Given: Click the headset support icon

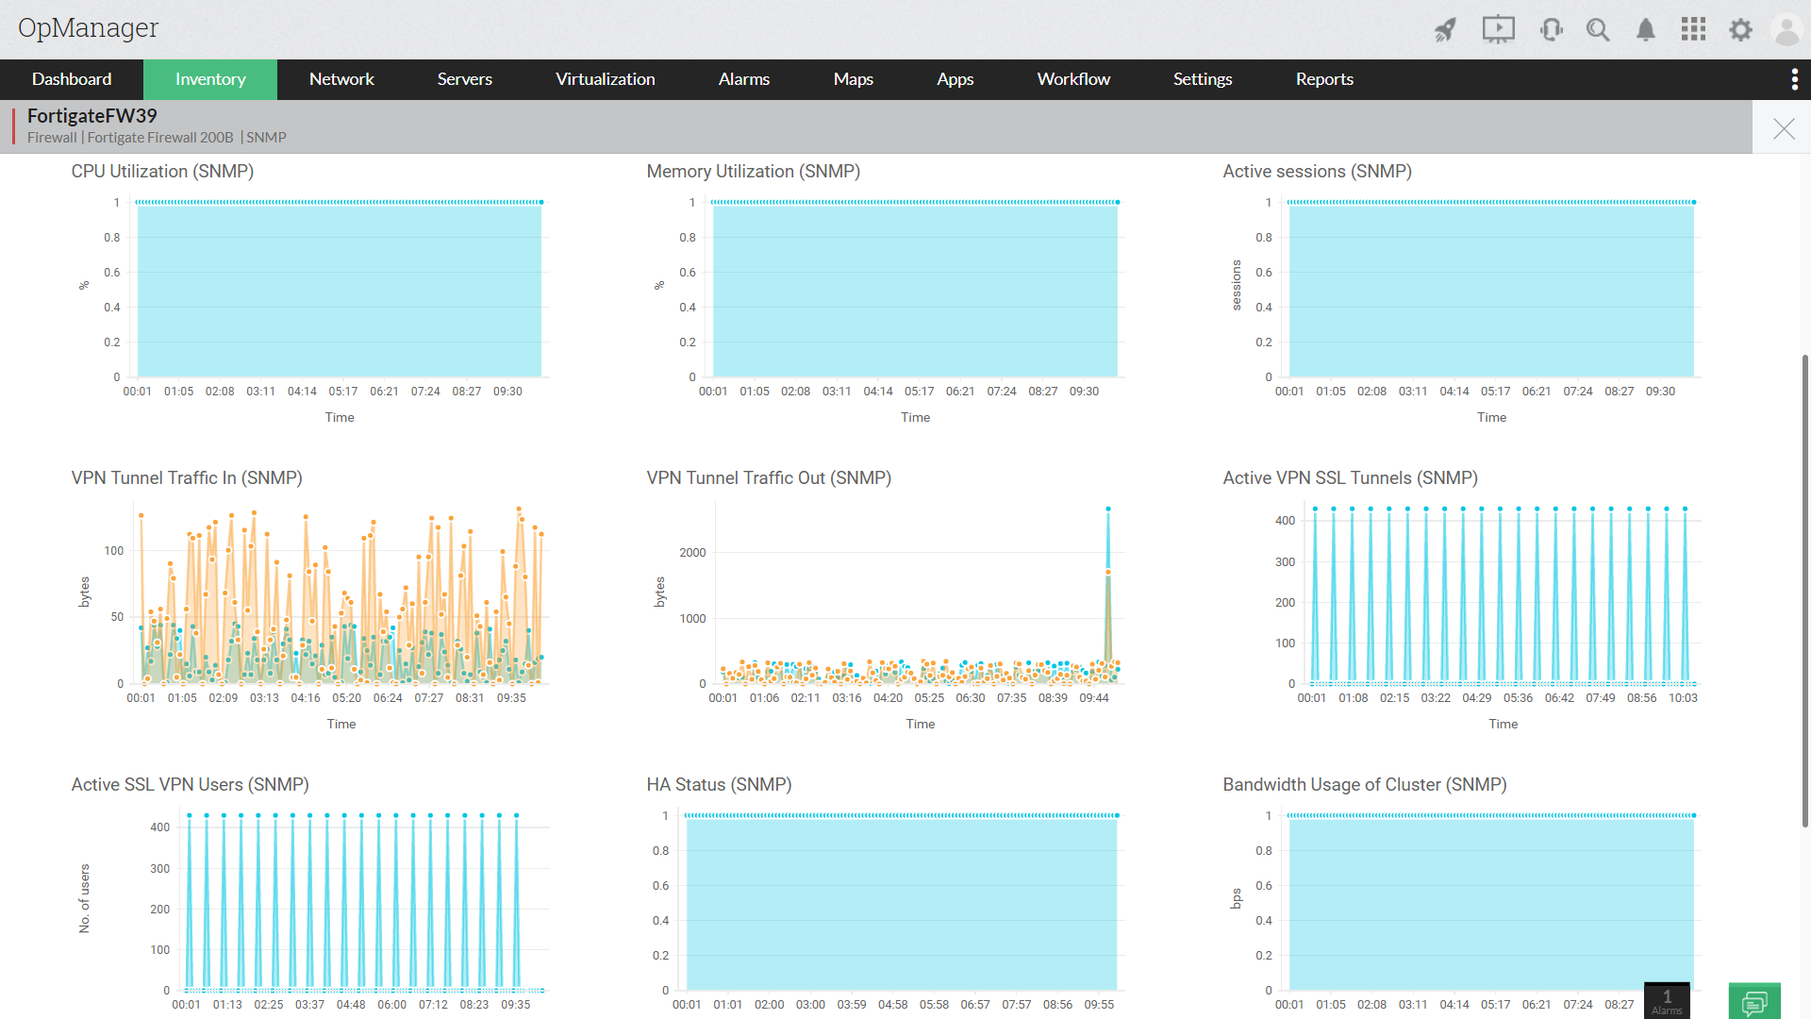Looking at the screenshot, I should 1551,30.
